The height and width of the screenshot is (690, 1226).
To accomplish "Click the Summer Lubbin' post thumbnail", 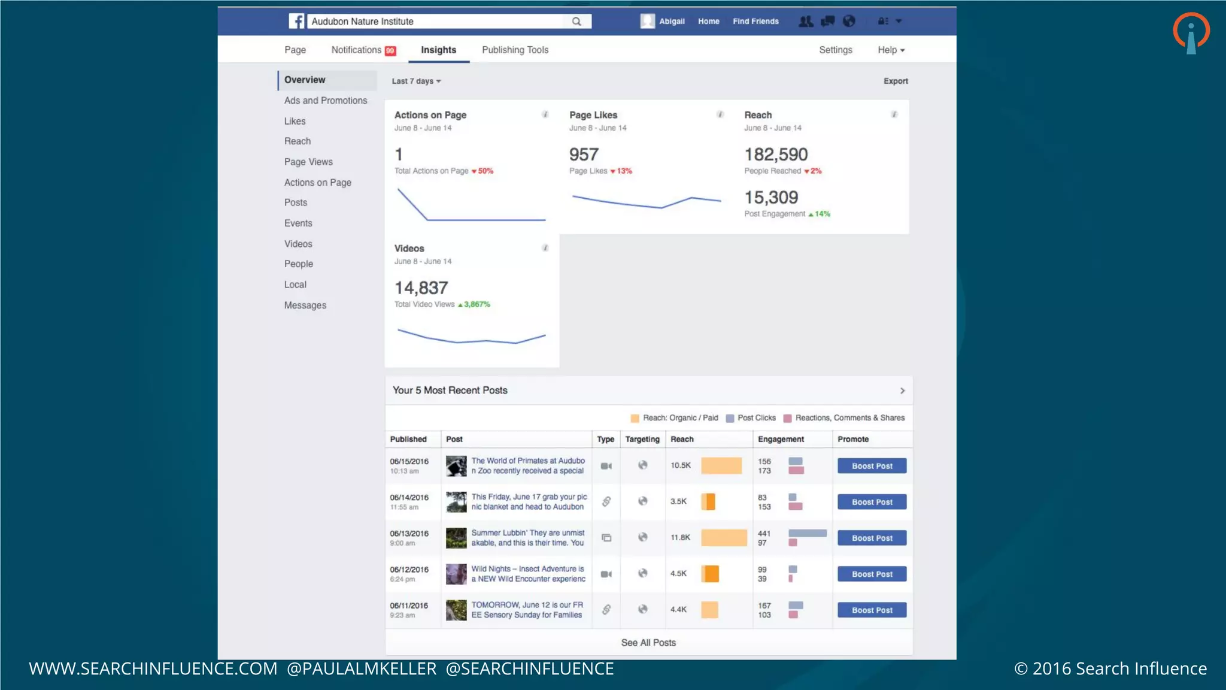I will click(x=456, y=538).
